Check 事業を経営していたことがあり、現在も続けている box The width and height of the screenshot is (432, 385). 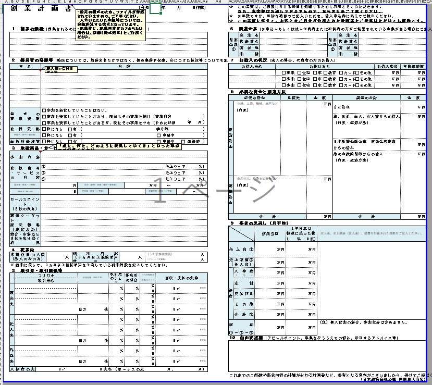tap(44, 117)
